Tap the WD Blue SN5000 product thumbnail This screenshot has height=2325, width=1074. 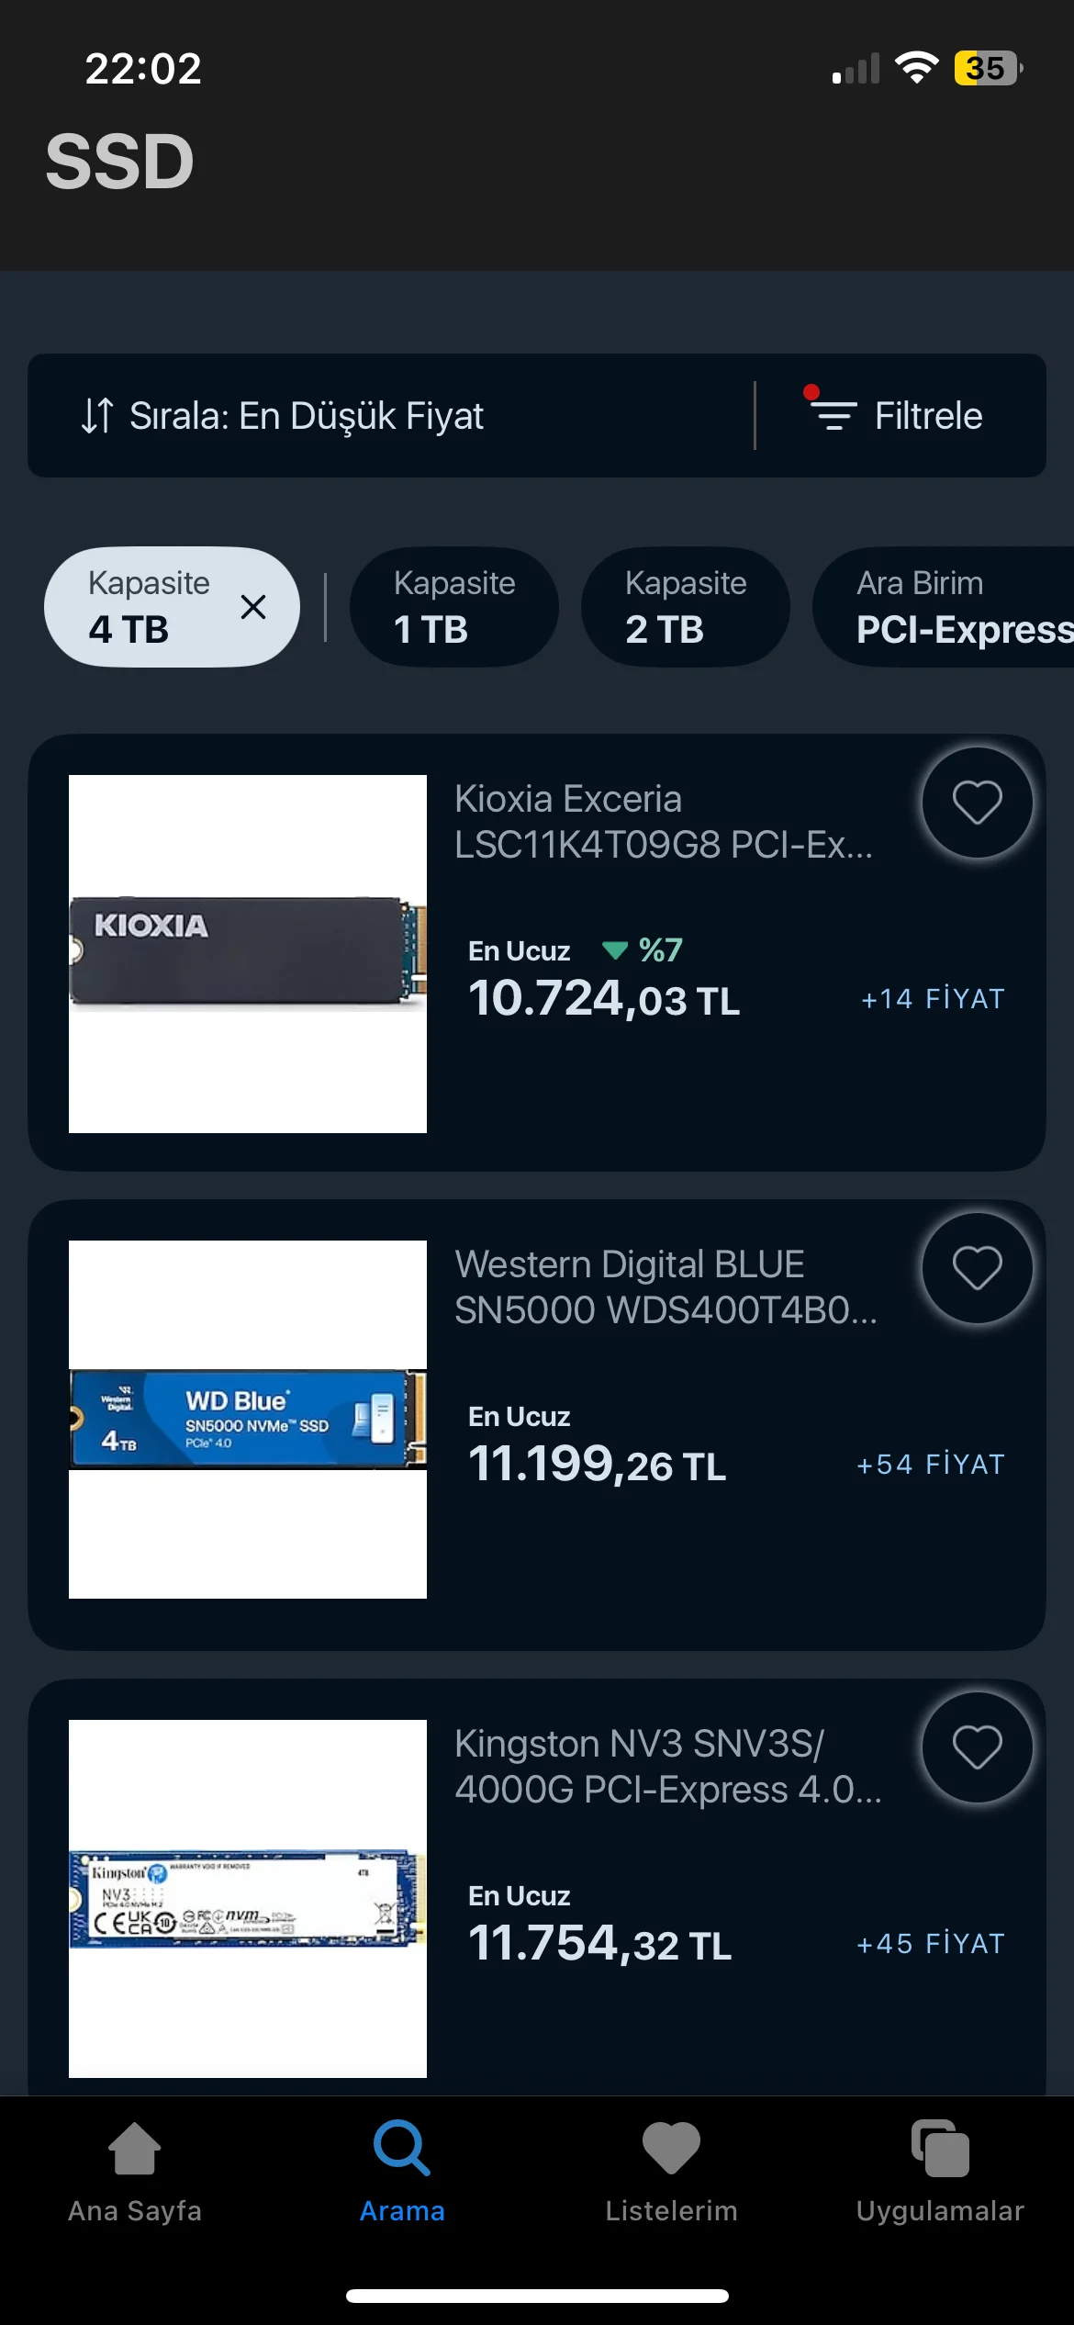[x=248, y=1419]
